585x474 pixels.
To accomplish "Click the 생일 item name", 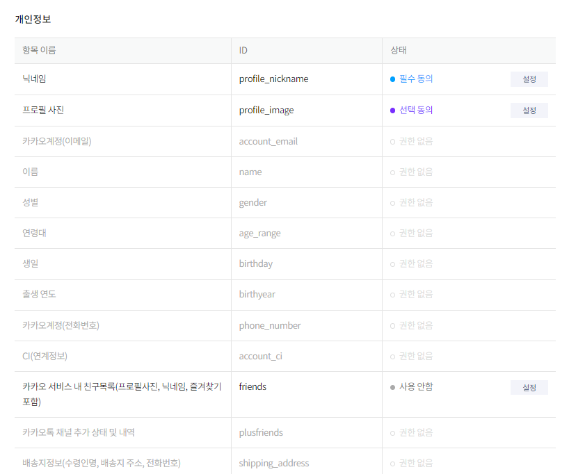I will coord(30,263).
